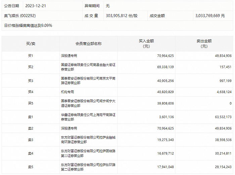Select sell amount 63,532,173
Image resolution: width=235 pixels, height=175 pixels.
(223, 117)
